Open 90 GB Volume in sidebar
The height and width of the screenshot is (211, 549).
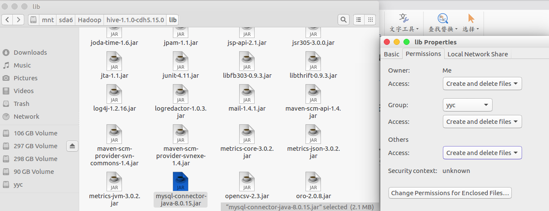tap(33, 172)
